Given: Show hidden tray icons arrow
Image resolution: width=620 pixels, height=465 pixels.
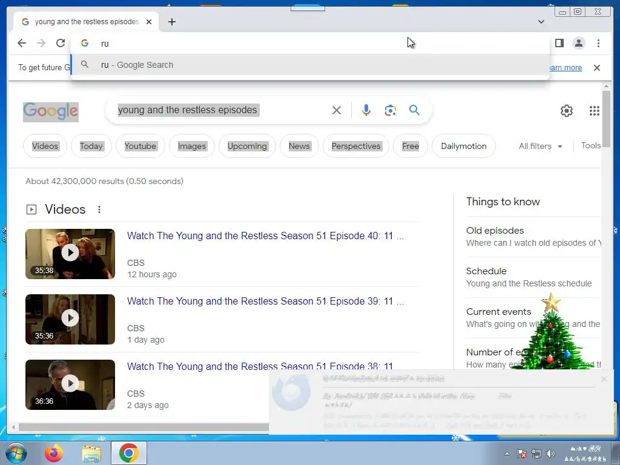Looking at the screenshot, I should point(507,453).
